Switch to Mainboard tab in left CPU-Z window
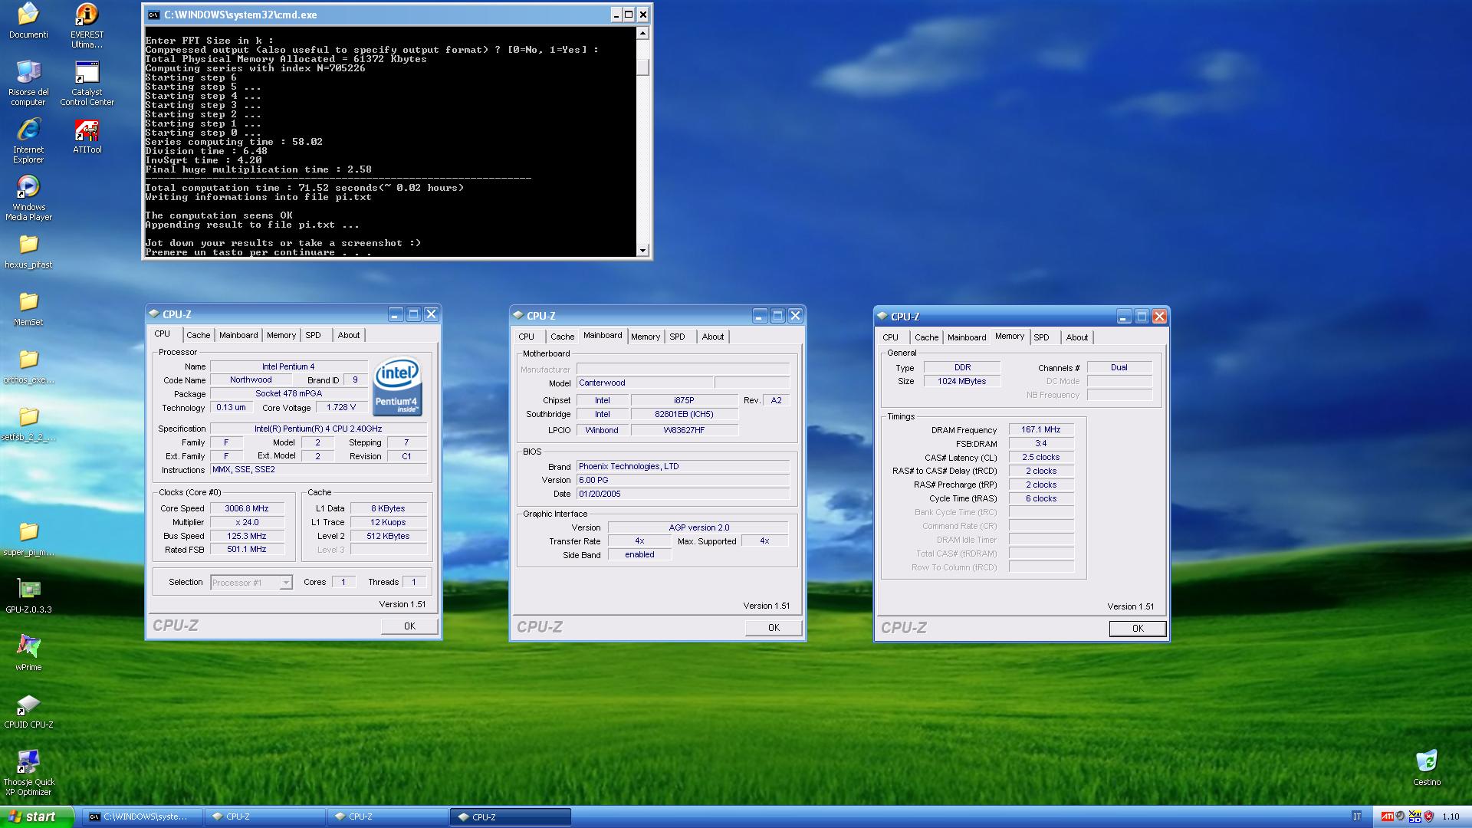Screen dimensions: 1472x828 point(238,335)
